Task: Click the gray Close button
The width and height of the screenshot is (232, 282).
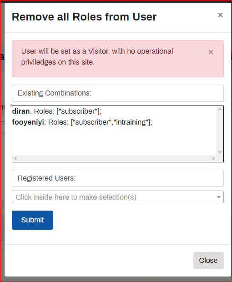Action: 208,261
